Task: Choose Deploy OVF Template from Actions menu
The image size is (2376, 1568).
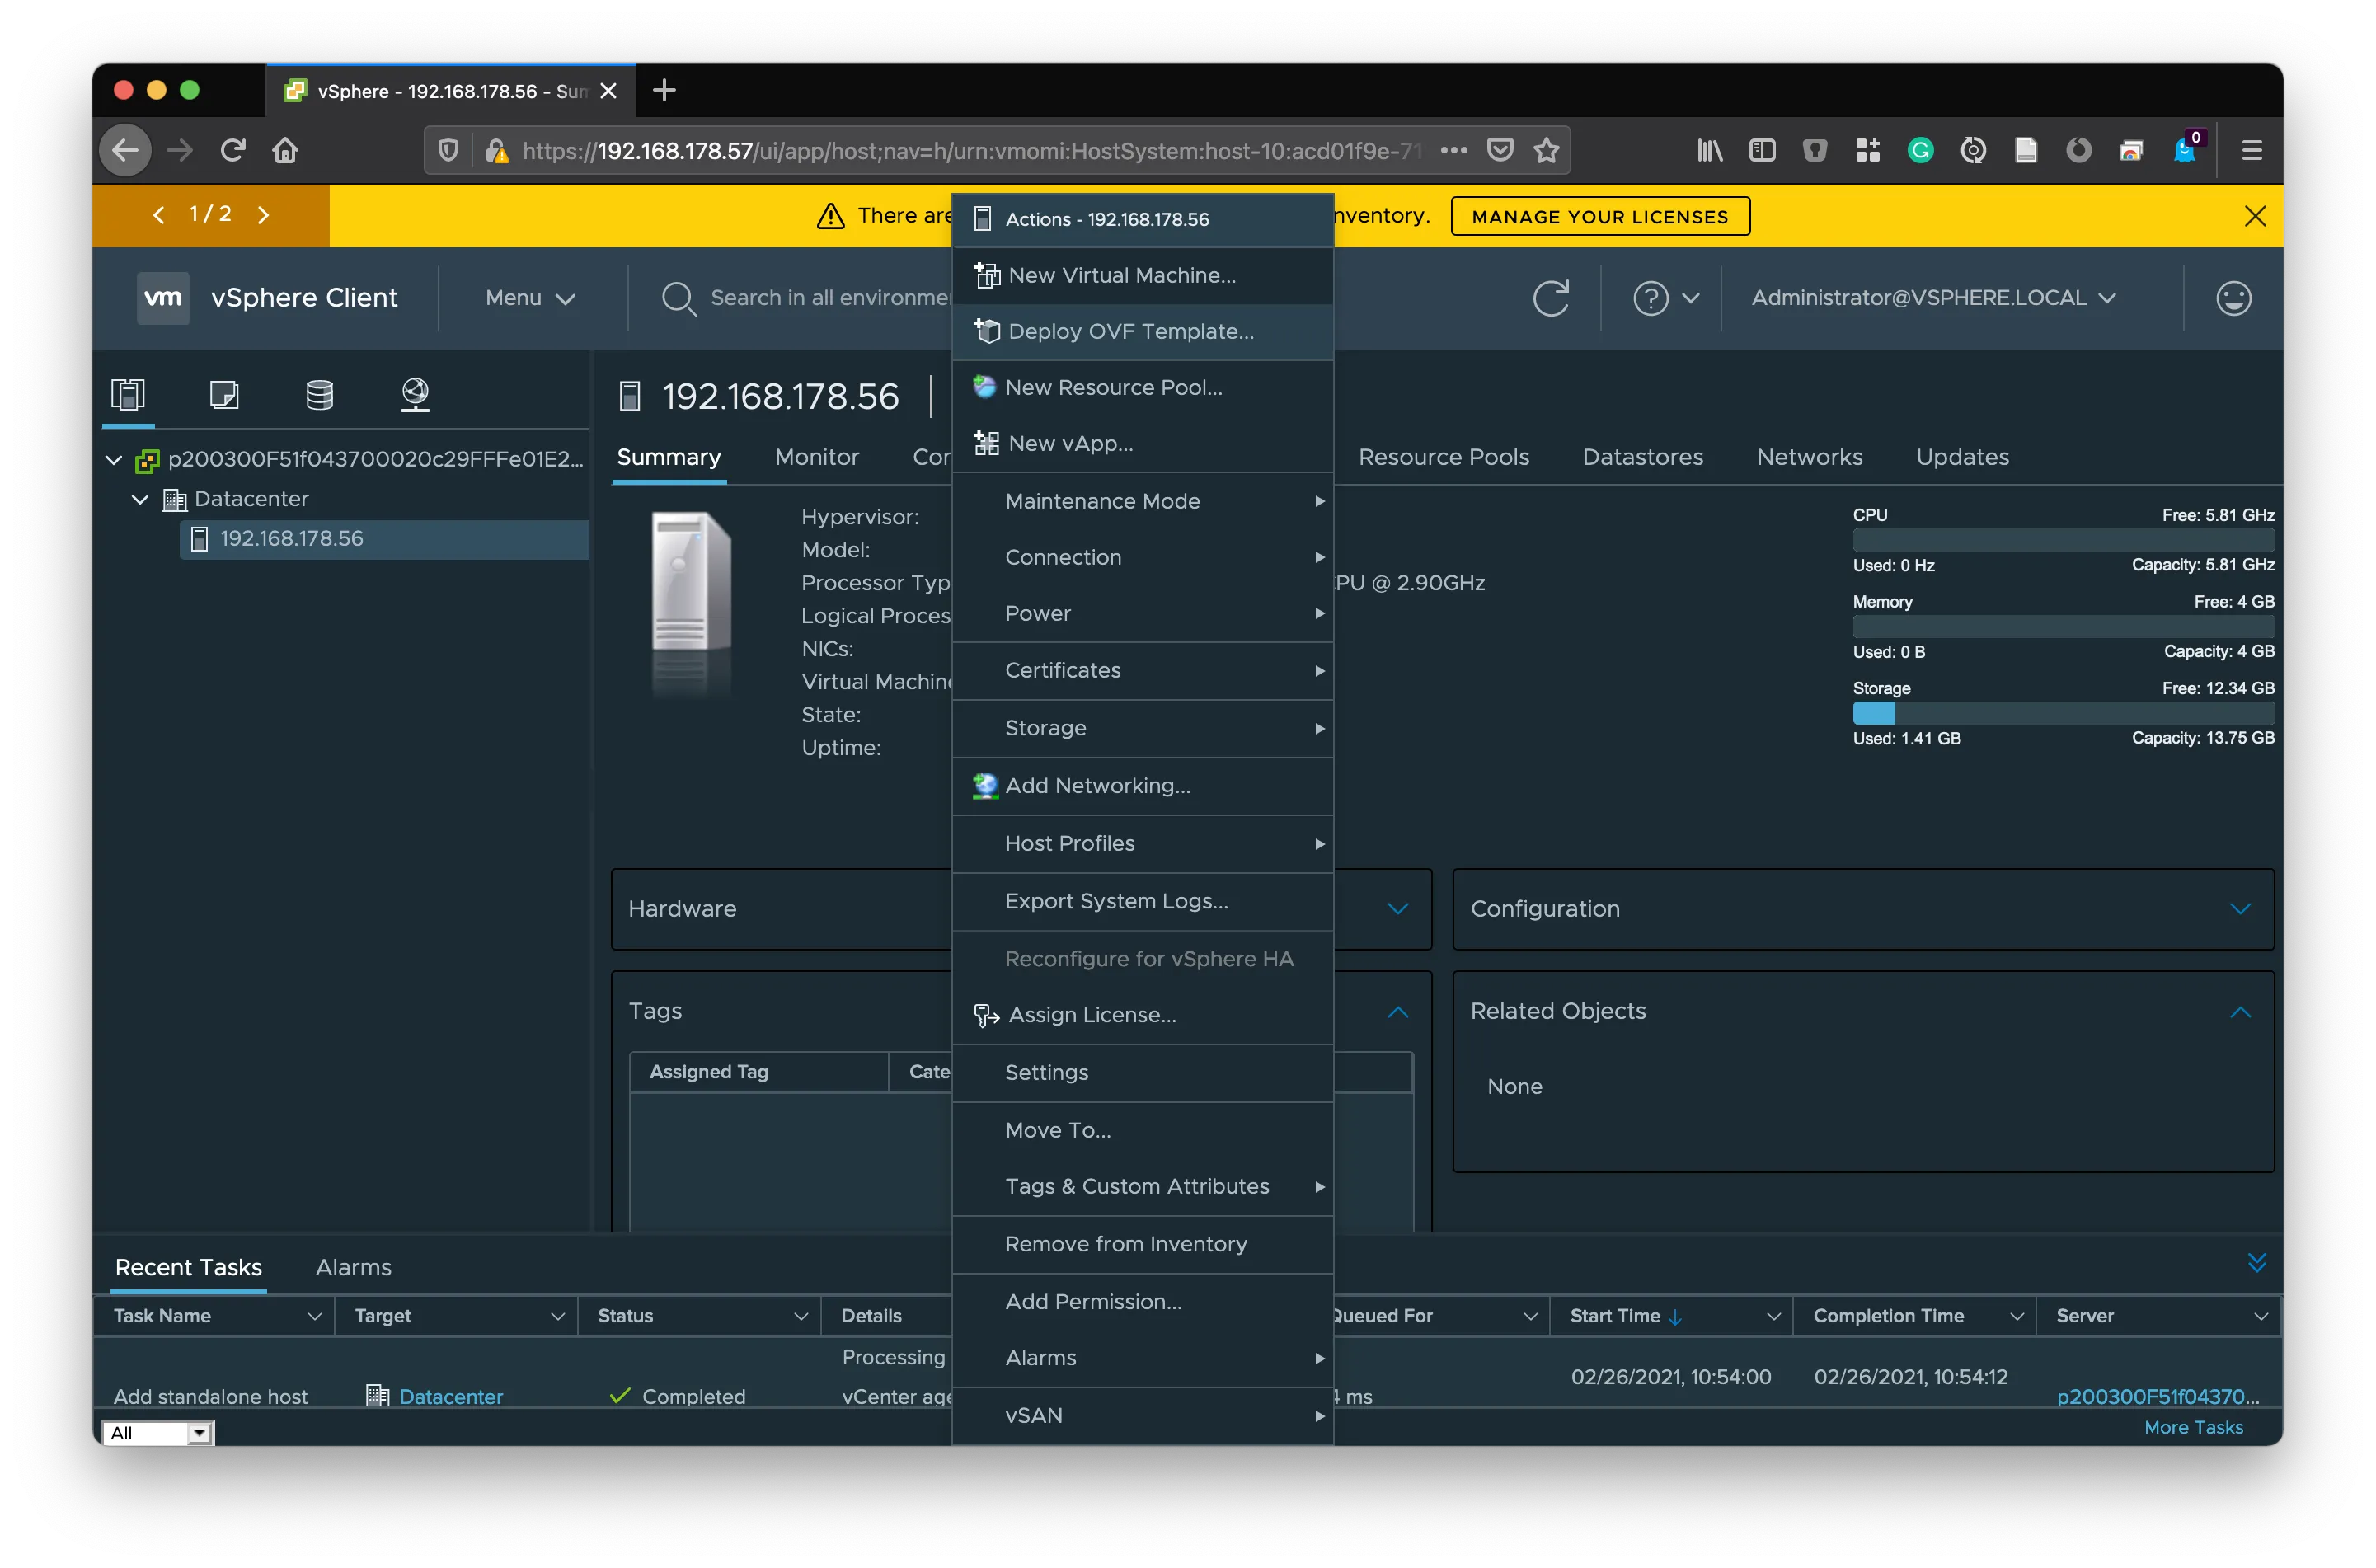Action: 1130,332
